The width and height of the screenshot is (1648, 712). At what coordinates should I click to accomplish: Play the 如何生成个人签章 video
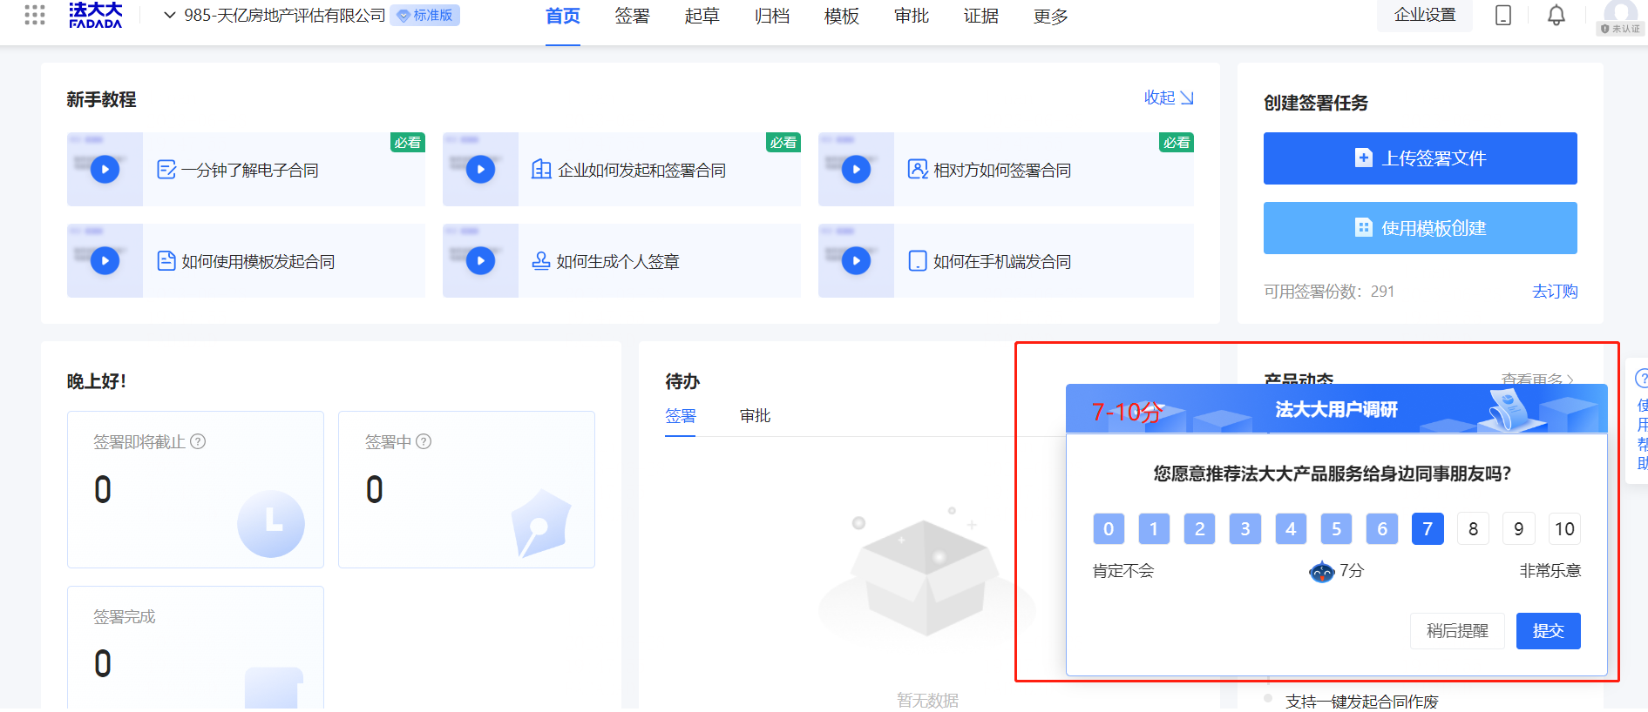point(481,260)
